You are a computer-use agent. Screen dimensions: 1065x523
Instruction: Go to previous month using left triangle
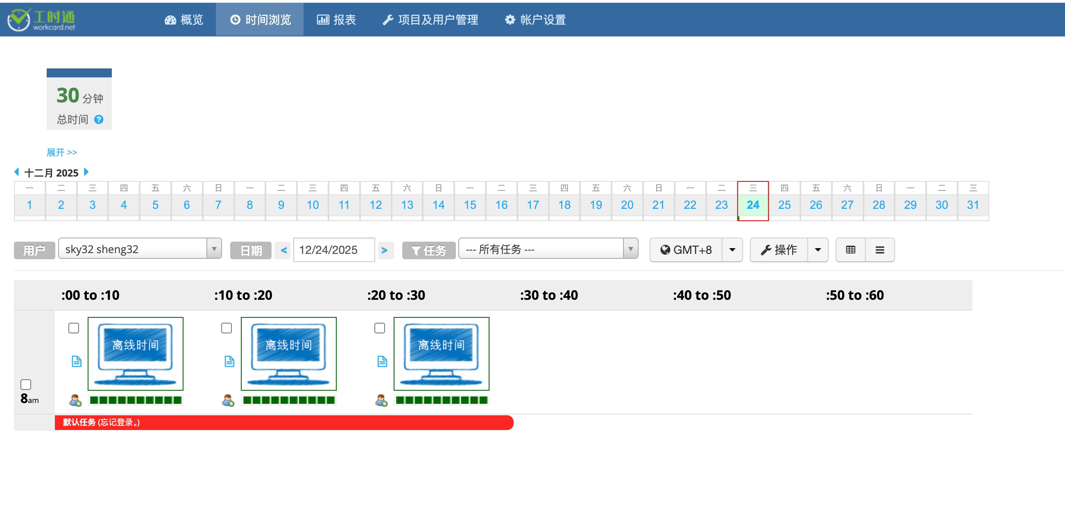16,172
